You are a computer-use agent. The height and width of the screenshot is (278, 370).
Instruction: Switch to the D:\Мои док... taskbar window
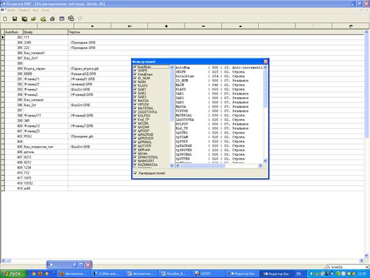pos(107,273)
